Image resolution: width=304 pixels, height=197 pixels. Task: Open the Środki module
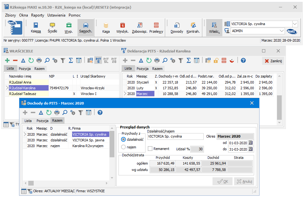coord(52,28)
